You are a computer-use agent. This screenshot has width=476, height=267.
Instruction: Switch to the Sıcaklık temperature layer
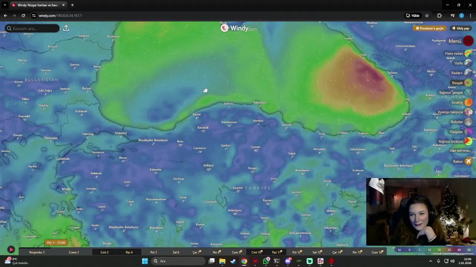(x=461, y=102)
